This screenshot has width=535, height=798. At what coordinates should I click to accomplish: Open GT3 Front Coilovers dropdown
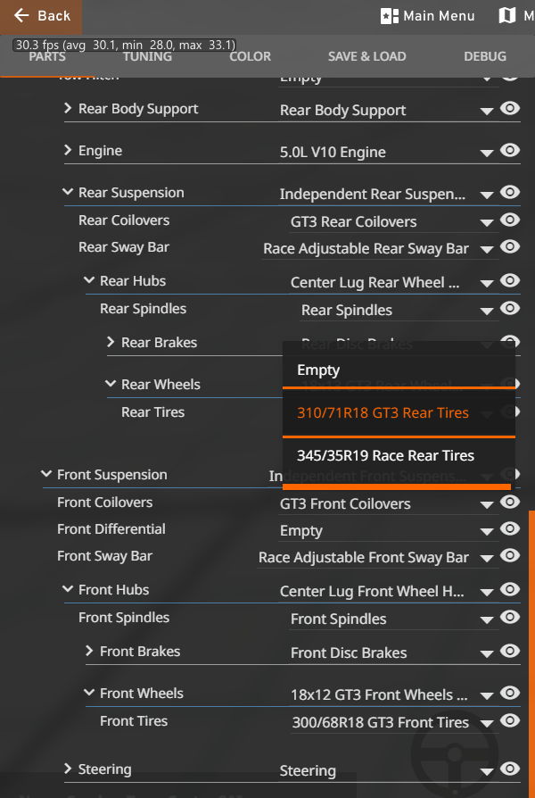pyautogui.click(x=386, y=503)
